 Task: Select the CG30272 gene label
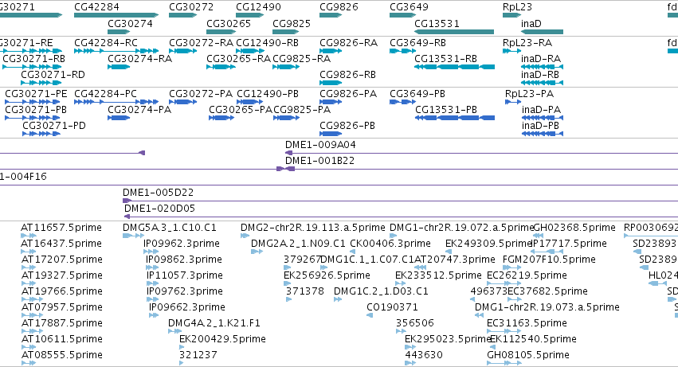coord(191,7)
